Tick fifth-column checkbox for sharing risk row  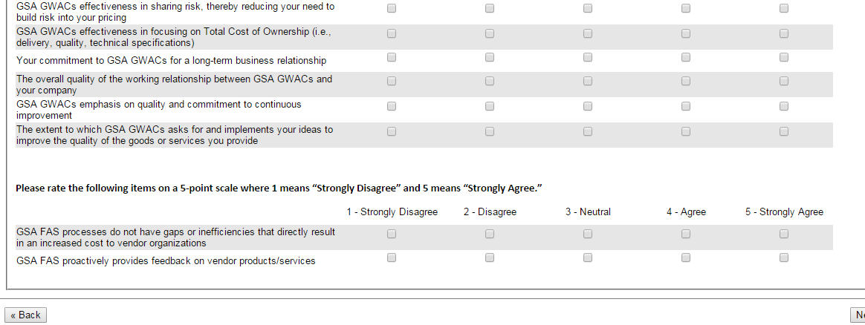coord(784,8)
